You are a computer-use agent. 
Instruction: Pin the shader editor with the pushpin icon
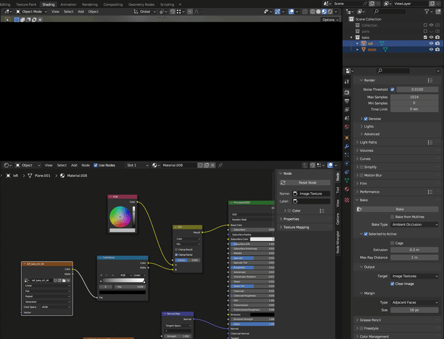click(220, 165)
